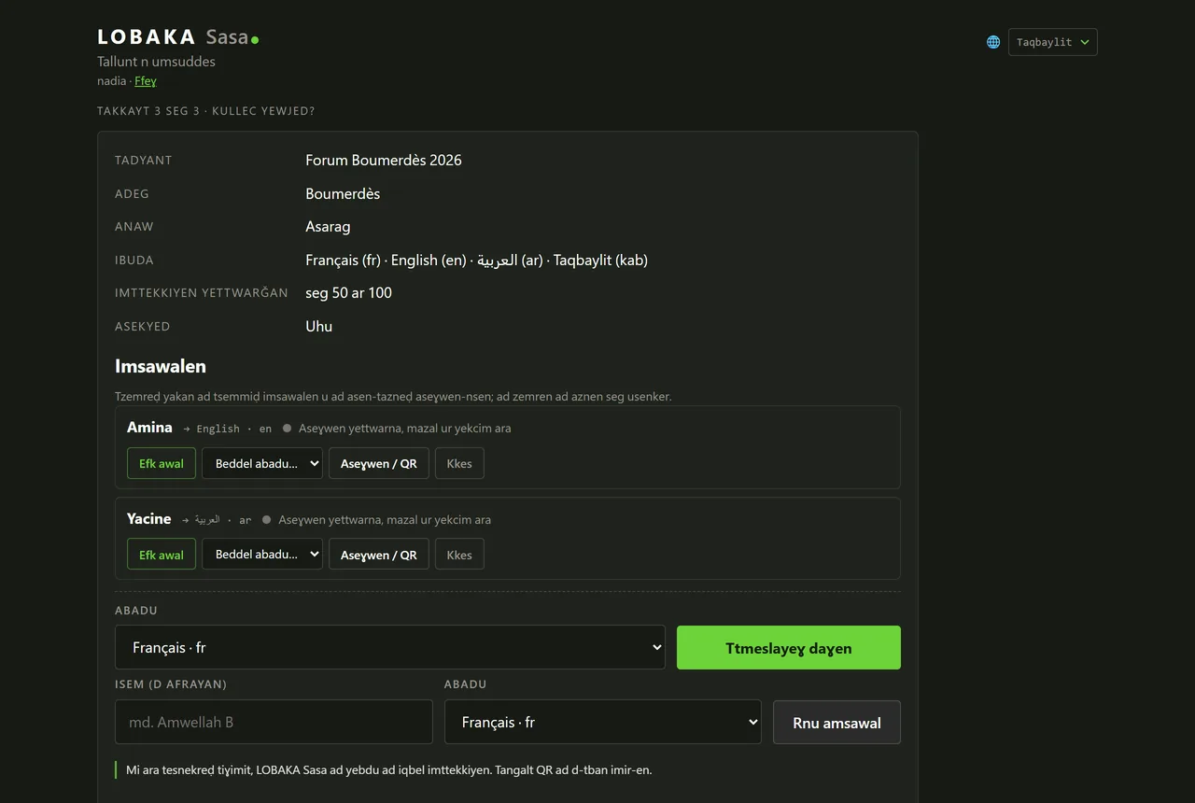Click the Yacine speaker name
Screen dimensions: 1195x803
pyautogui.click(x=149, y=518)
